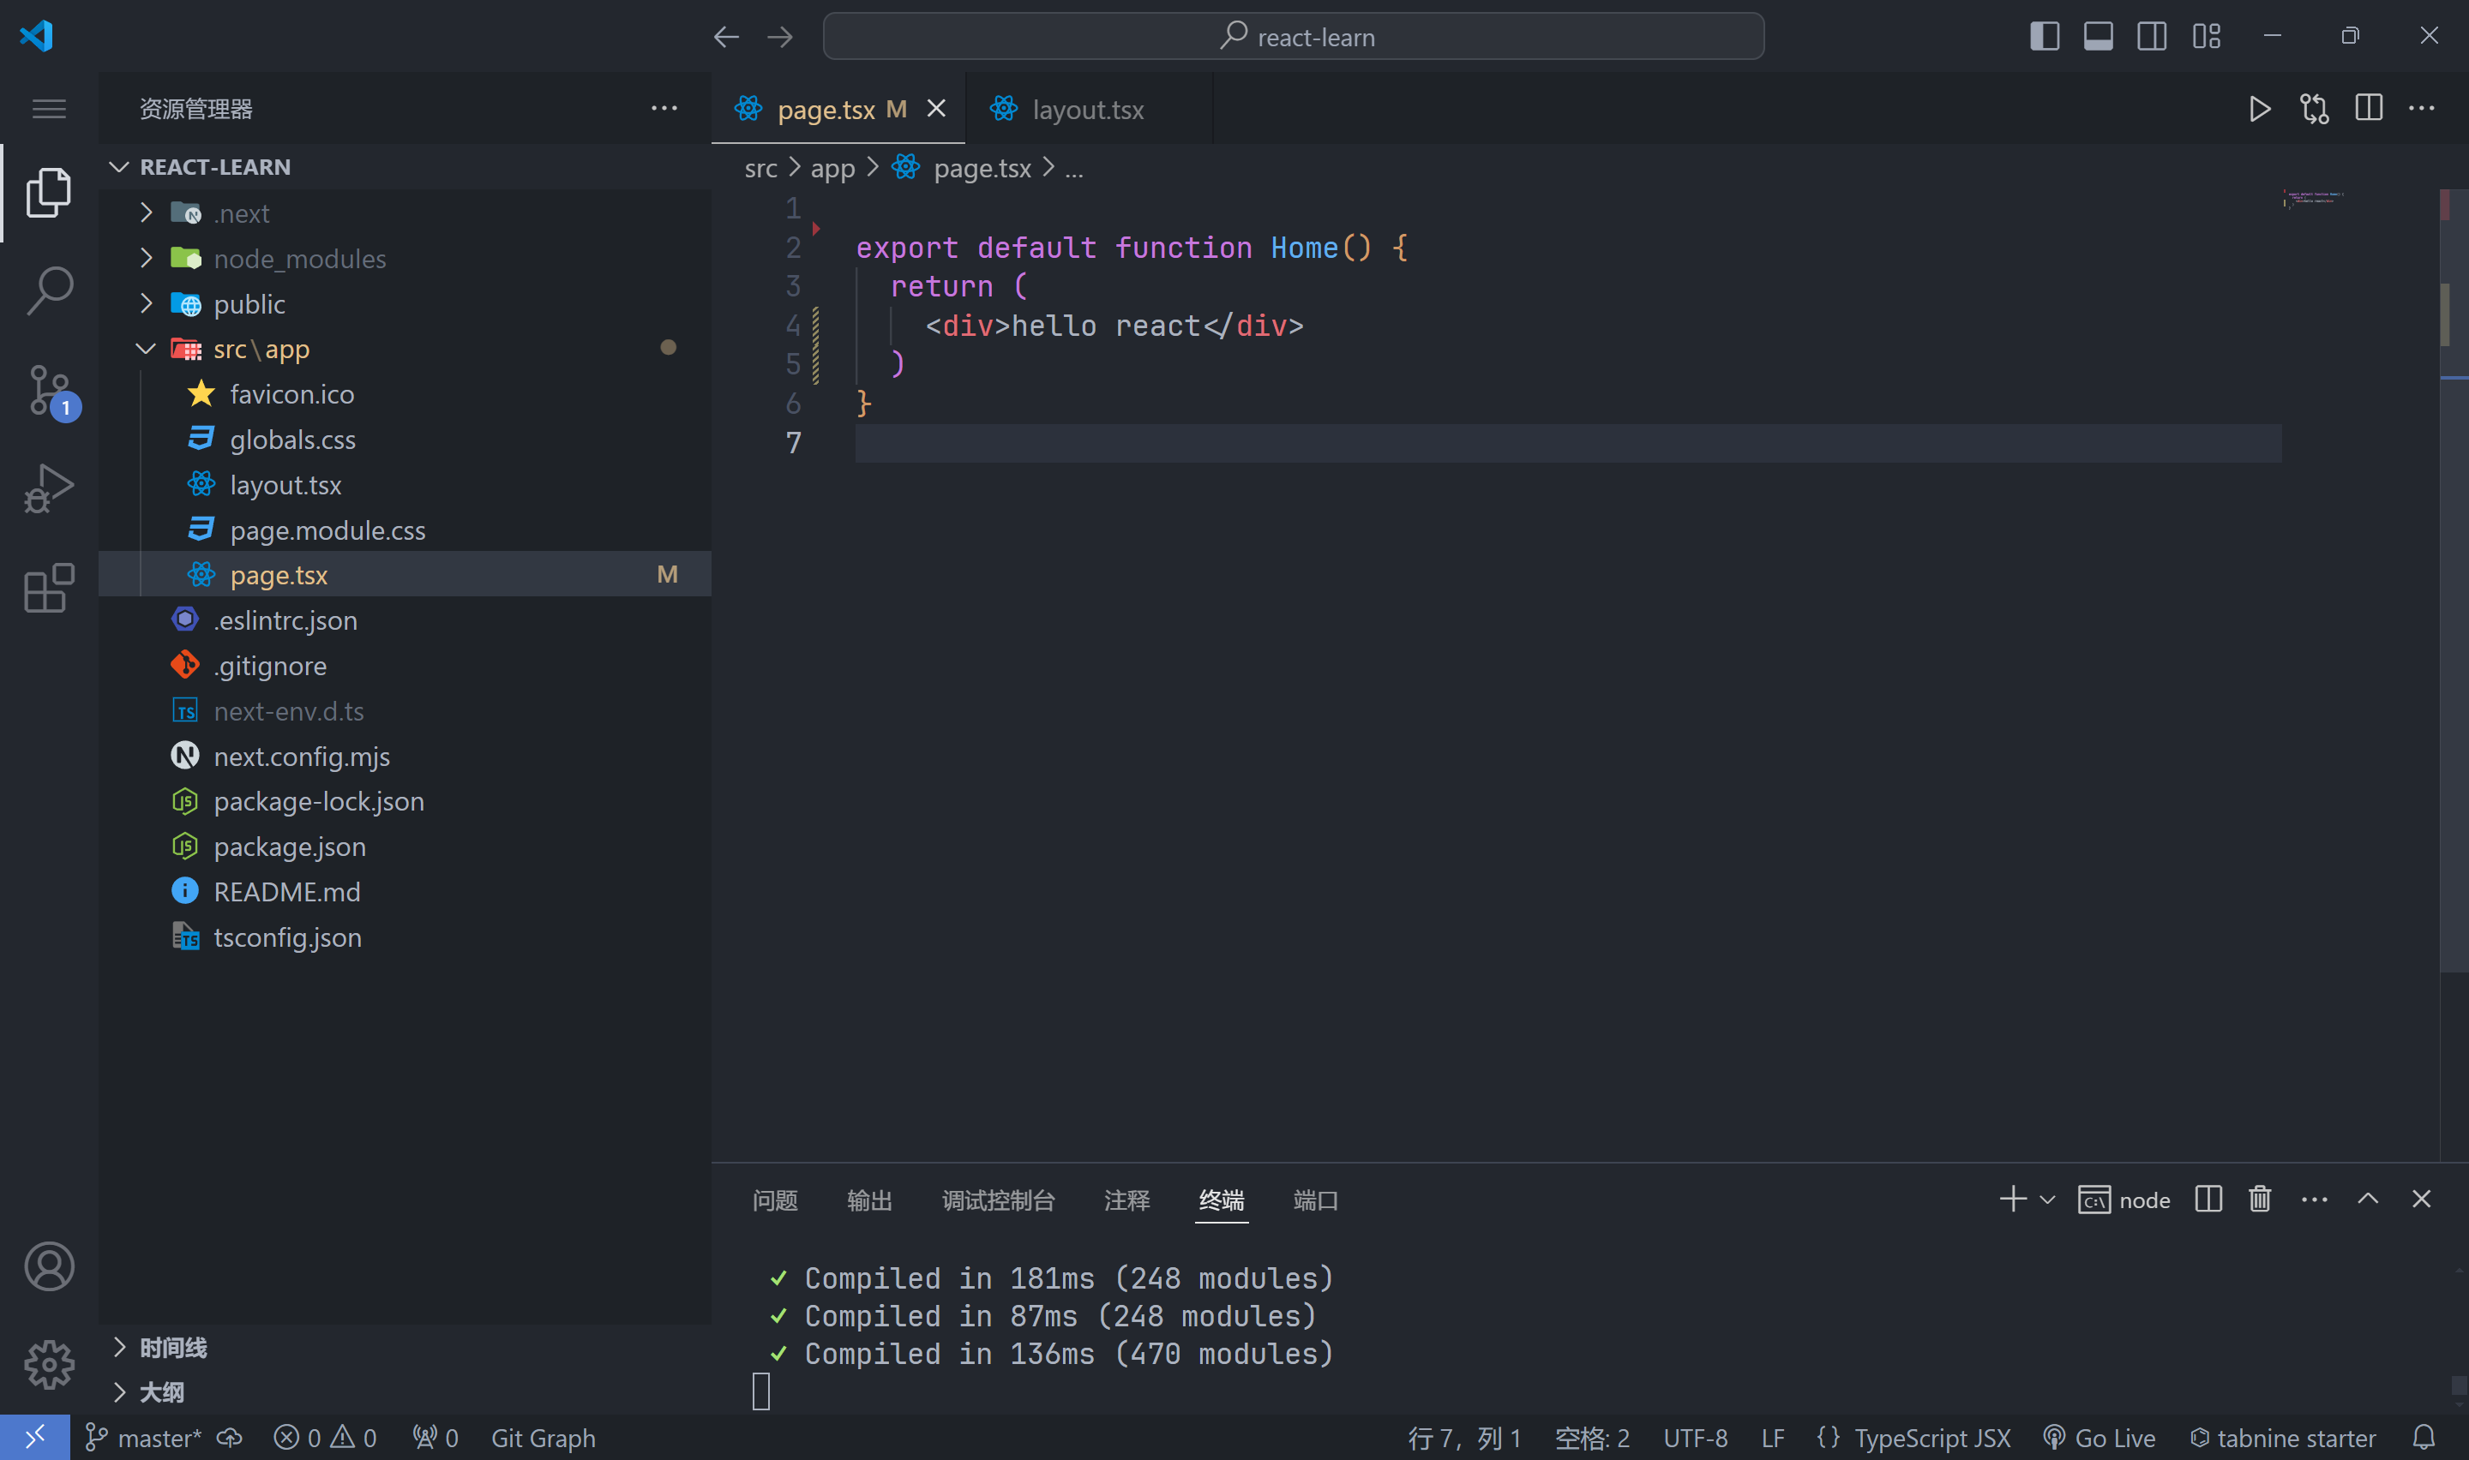
Task: Click Git Graph in status bar
Action: coord(542,1439)
